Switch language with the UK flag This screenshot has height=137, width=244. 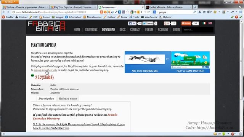(x=210, y=23)
